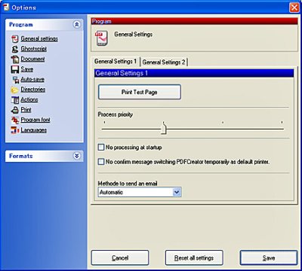Collapse the Program section in sidebar

(x=77, y=25)
